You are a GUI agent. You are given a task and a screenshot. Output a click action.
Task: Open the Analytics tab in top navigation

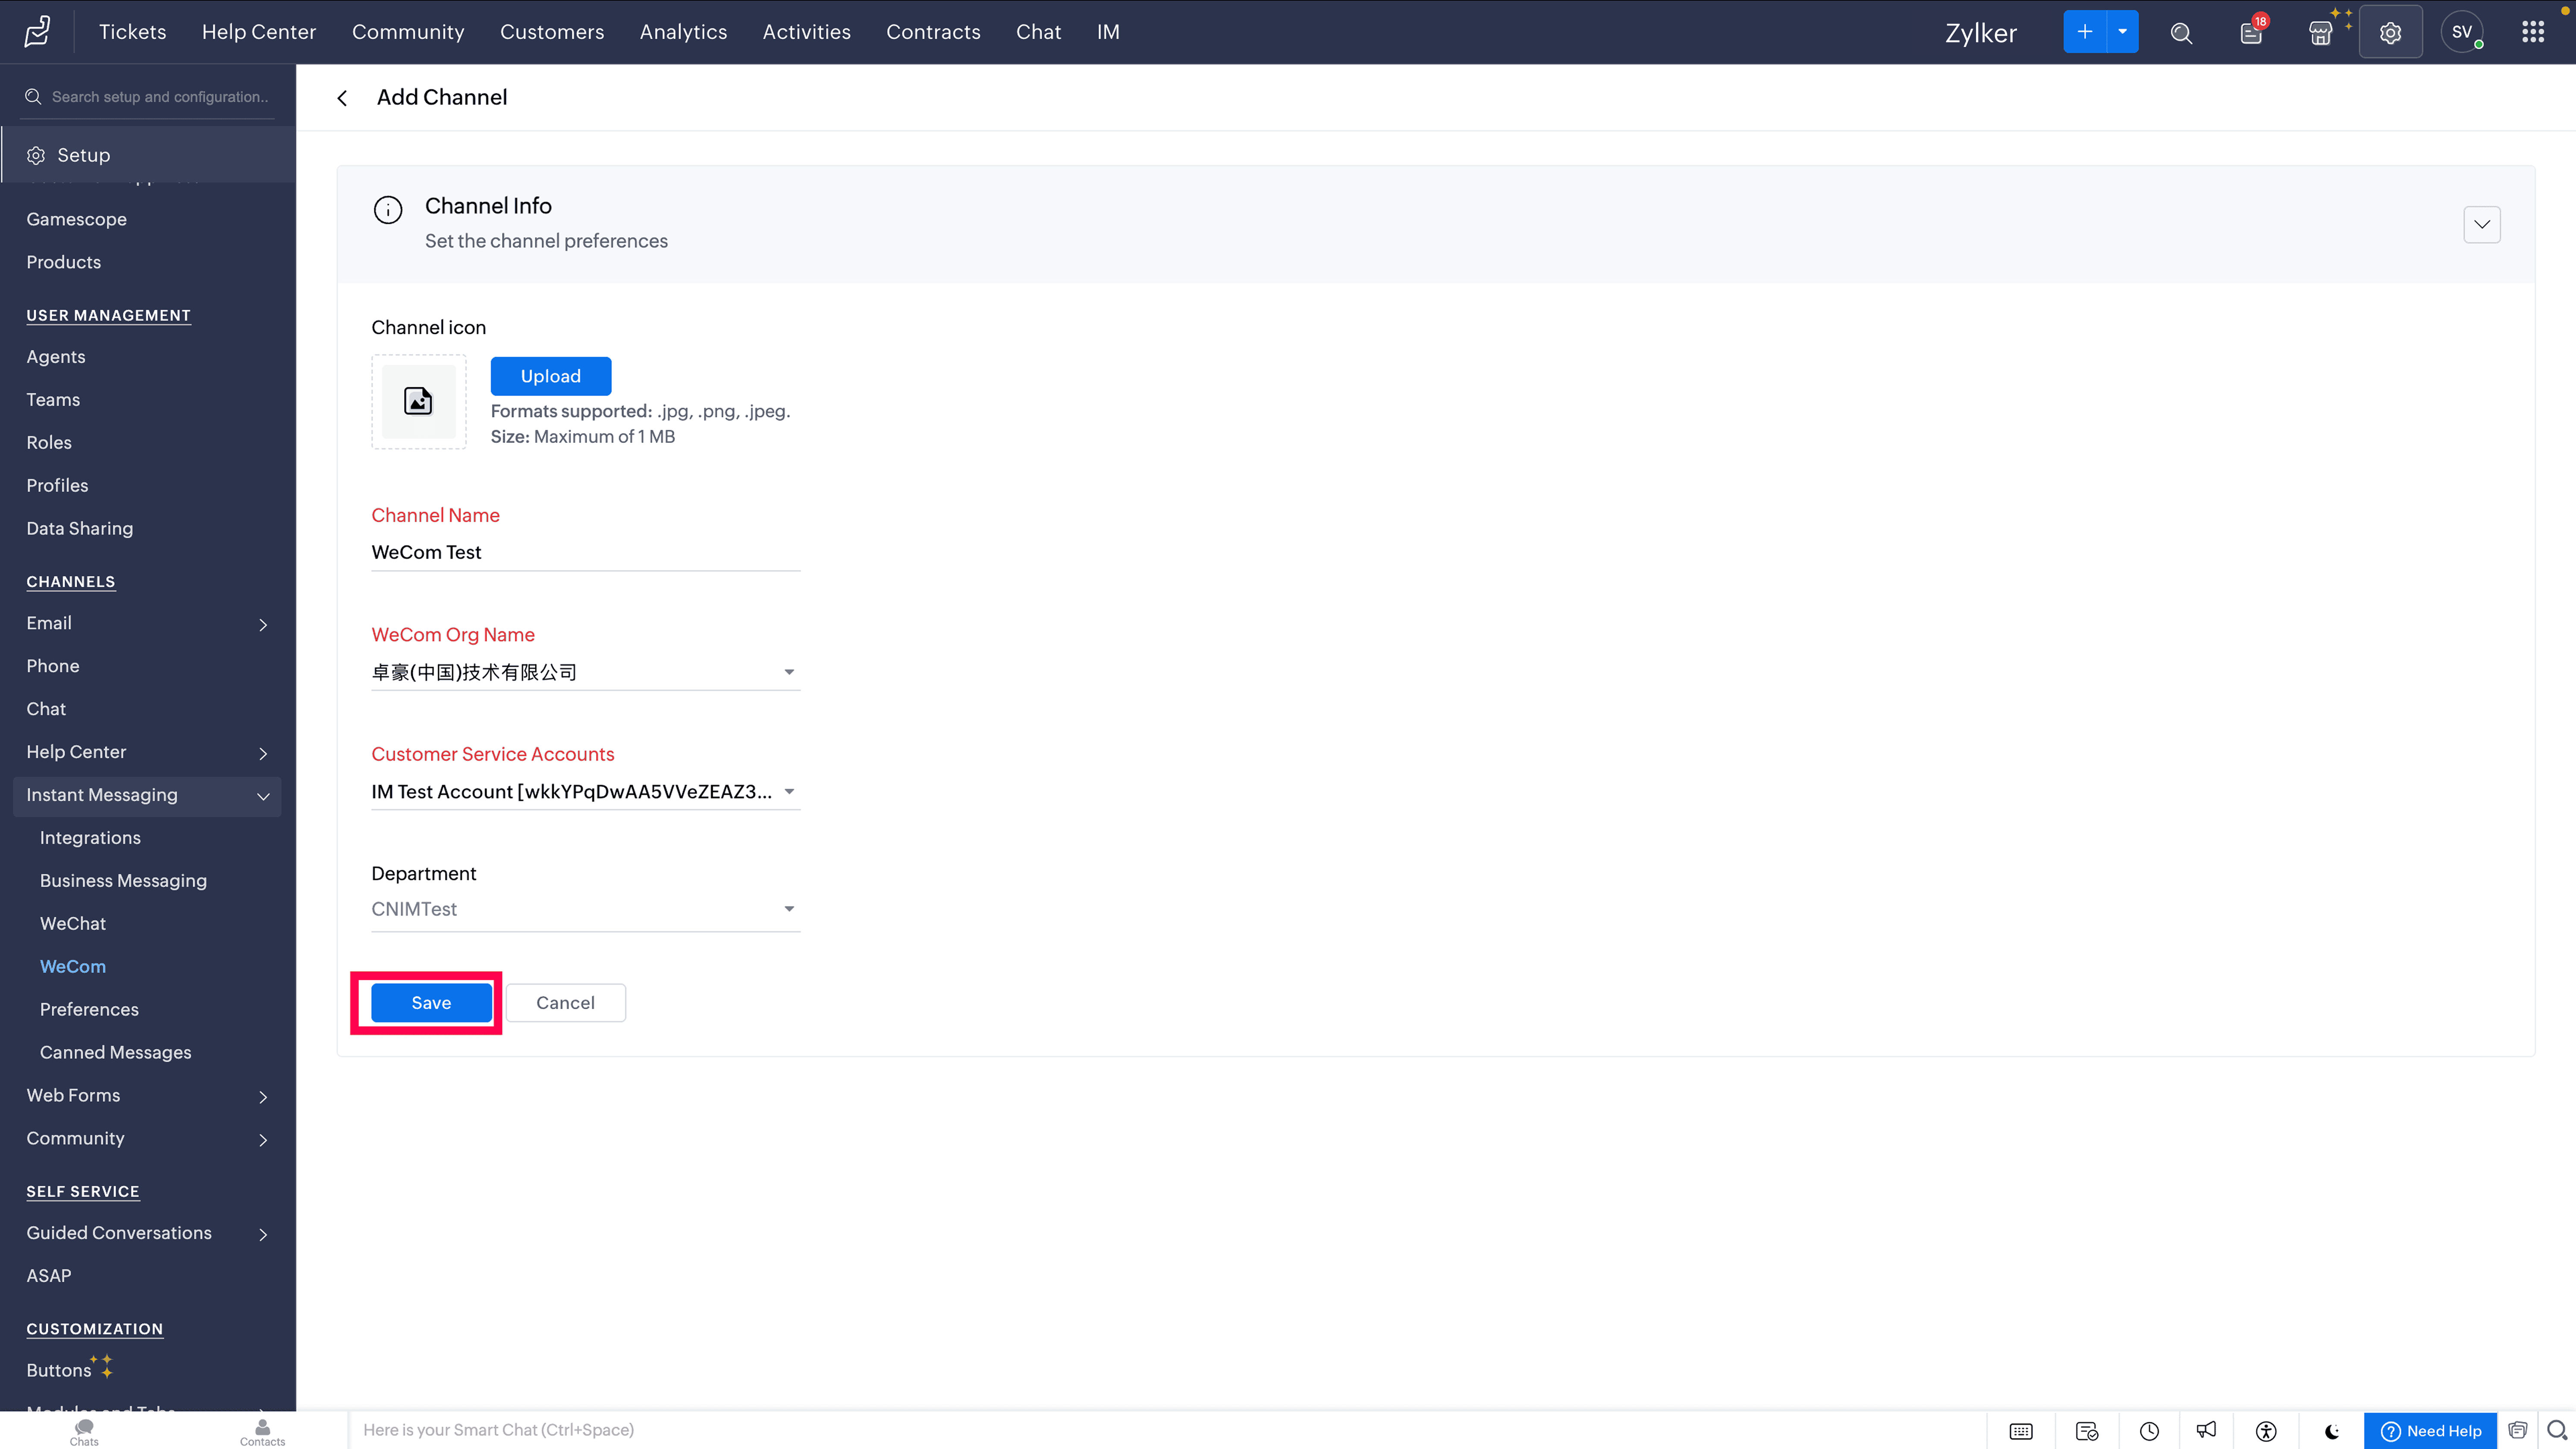click(683, 32)
